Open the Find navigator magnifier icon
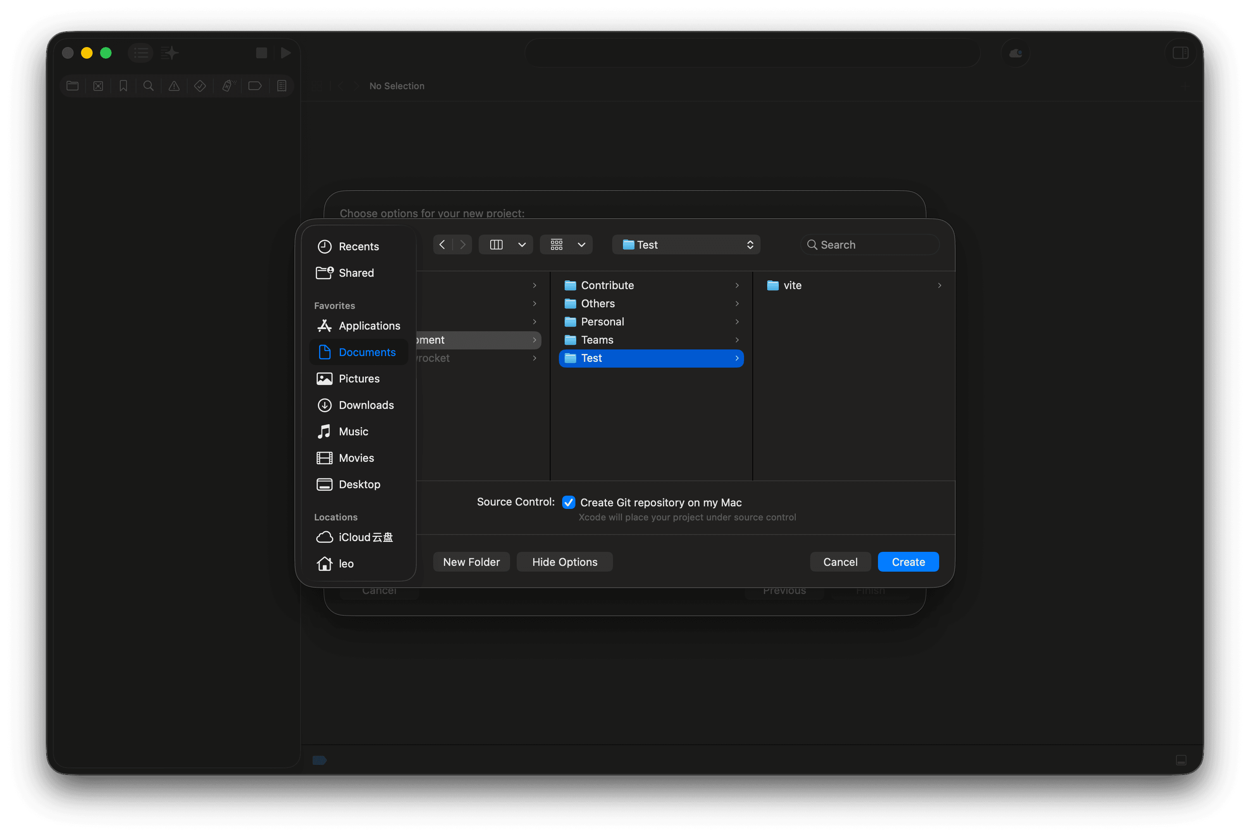 149,86
